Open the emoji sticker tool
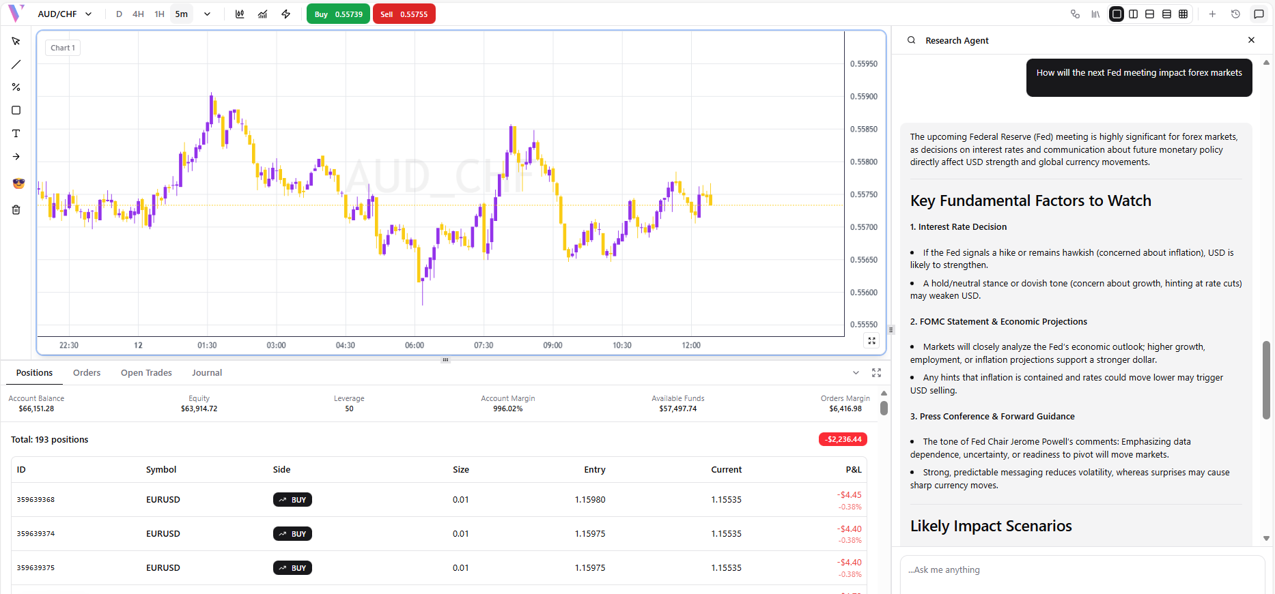This screenshot has height=594, width=1275. (18, 183)
